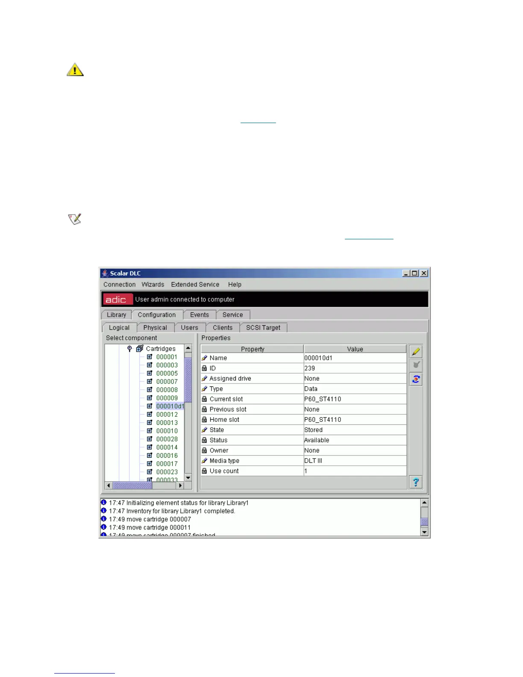Click the adic logo in the black banner
This screenshot has width=523, height=677.
(x=118, y=299)
